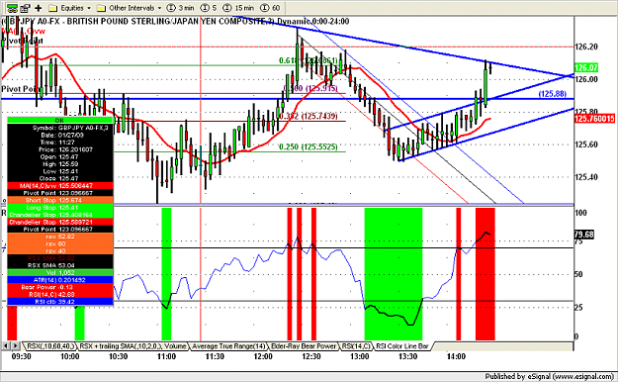Click the (125.88) horizontal line label

(x=552, y=94)
